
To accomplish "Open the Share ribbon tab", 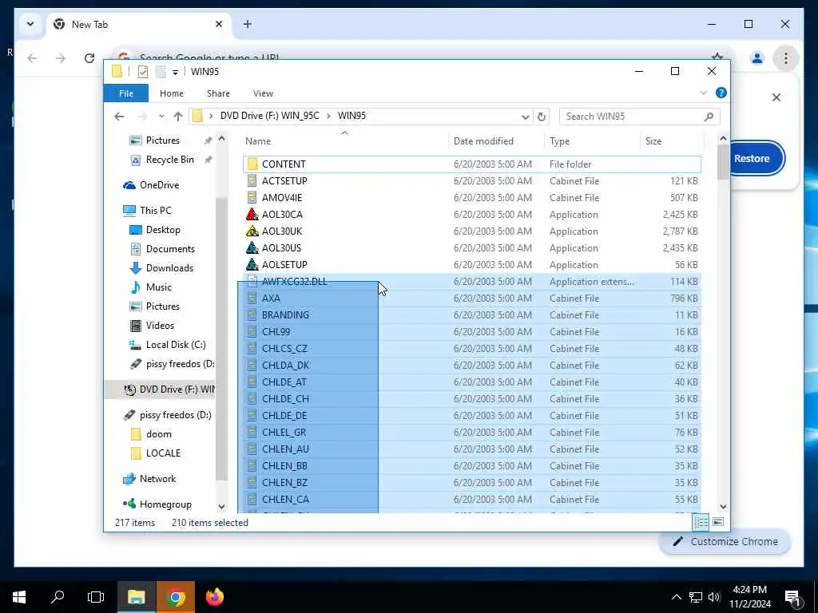I will click(x=218, y=93).
